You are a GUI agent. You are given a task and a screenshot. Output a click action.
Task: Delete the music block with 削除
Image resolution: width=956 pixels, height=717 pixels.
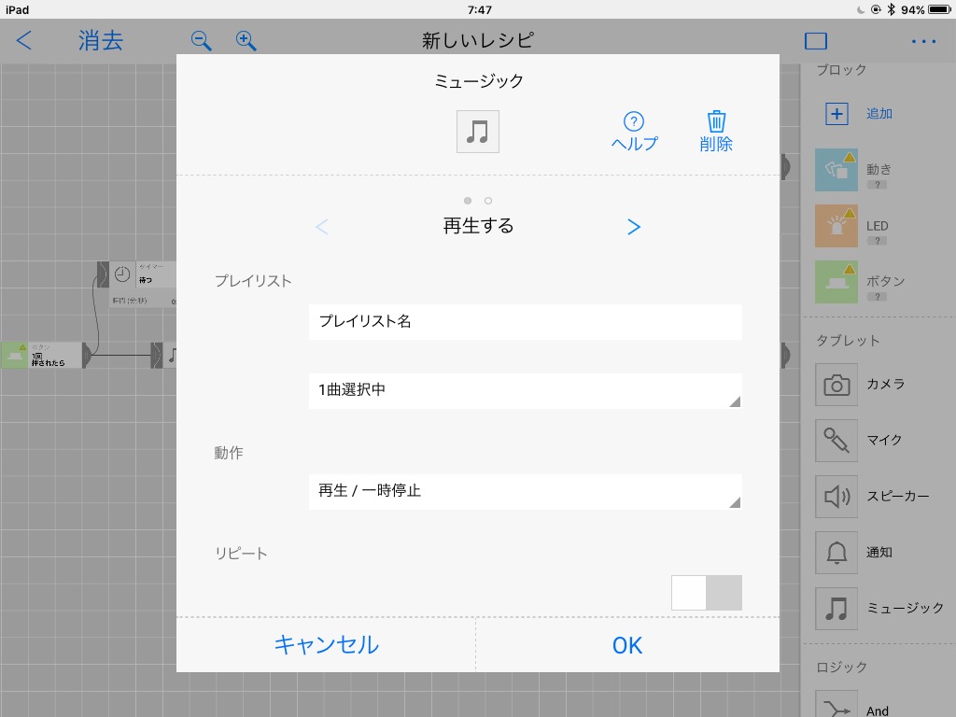[x=716, y=132]
